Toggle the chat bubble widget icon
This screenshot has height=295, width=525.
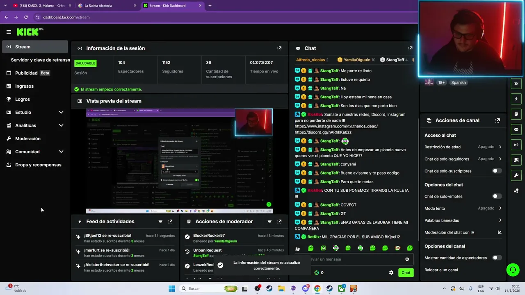tap(516, 129)
